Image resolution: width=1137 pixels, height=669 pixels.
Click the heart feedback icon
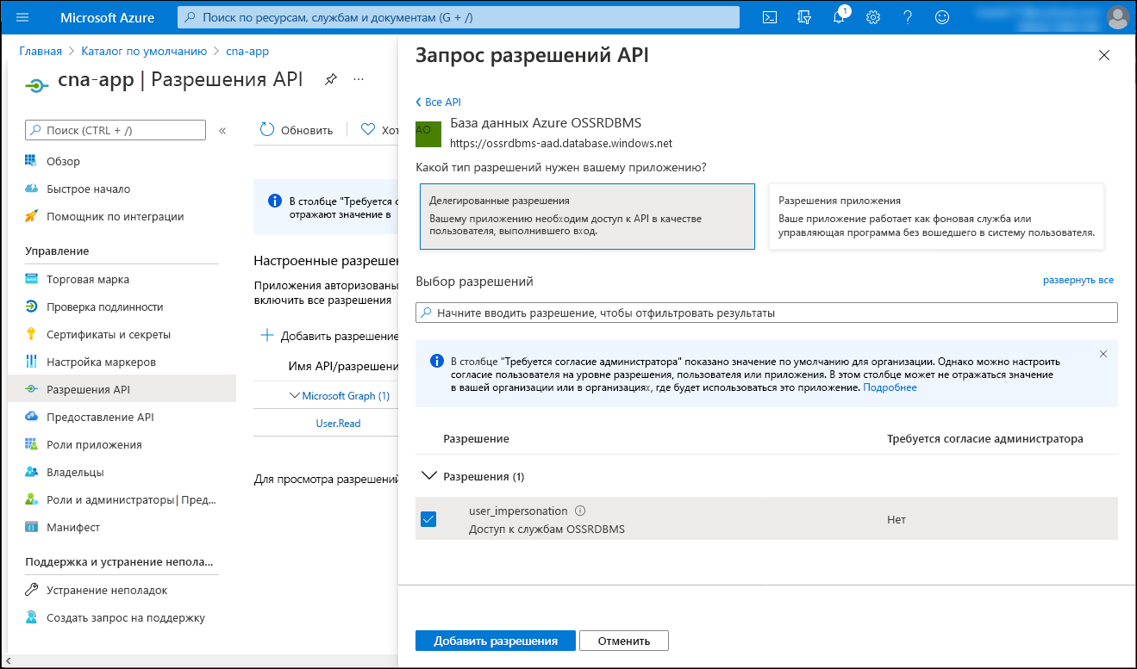tap(368, 130)
